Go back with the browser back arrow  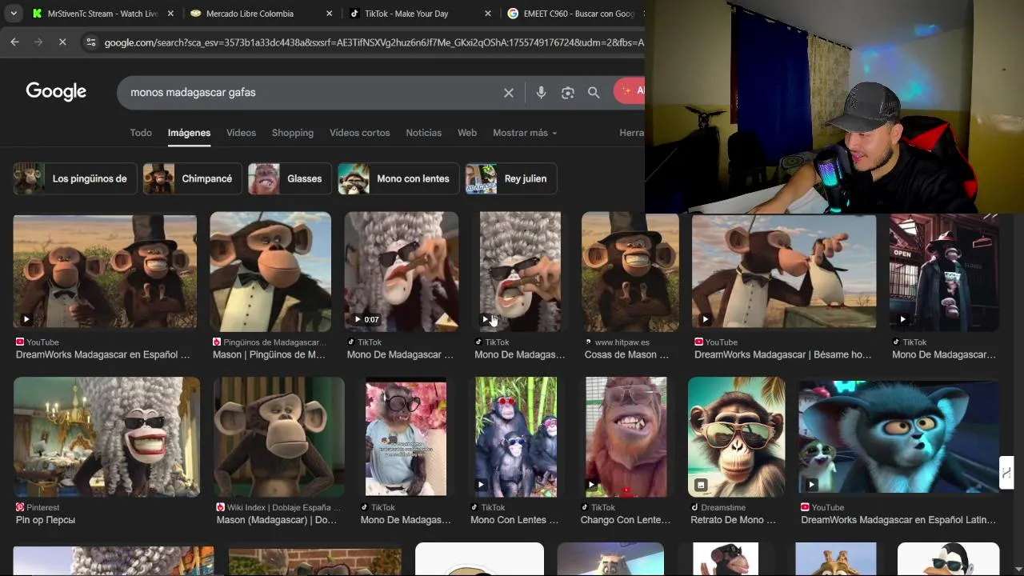click(14, 42)
